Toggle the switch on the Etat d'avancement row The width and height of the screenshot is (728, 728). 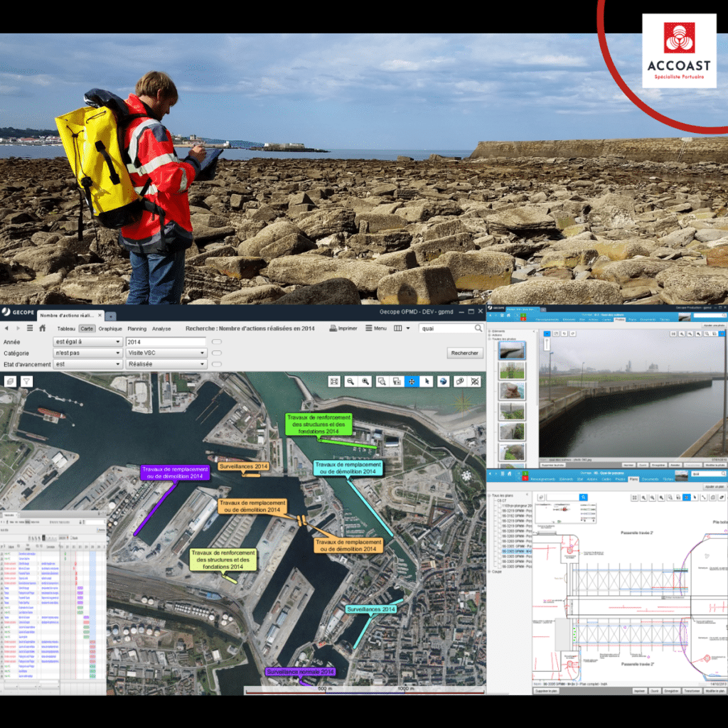216,364
